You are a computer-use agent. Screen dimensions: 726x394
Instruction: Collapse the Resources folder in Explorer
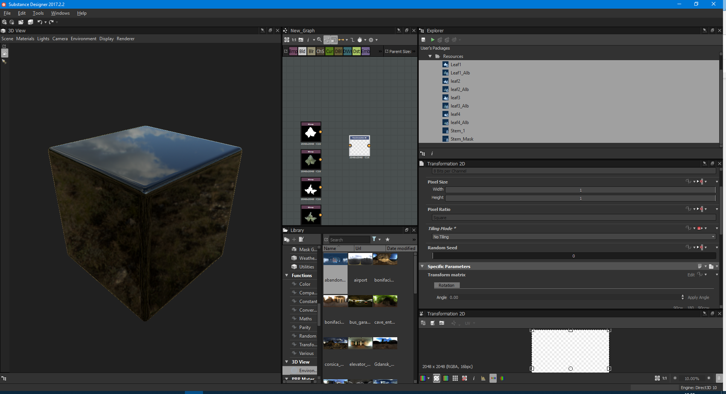pyautogui.click(x=430, y=56)
